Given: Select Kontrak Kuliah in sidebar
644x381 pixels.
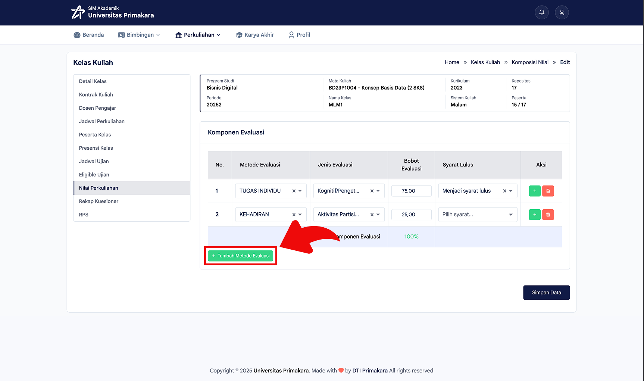Looking at the screenshot, I should [x=132, y=95].
